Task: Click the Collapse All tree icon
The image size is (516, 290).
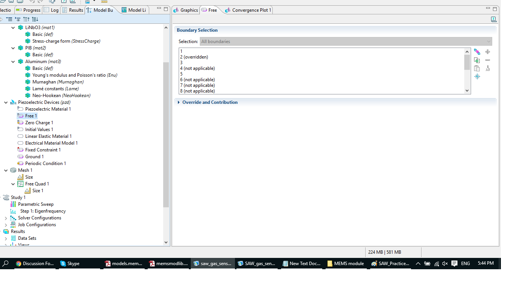Action: tap(9, 19)
